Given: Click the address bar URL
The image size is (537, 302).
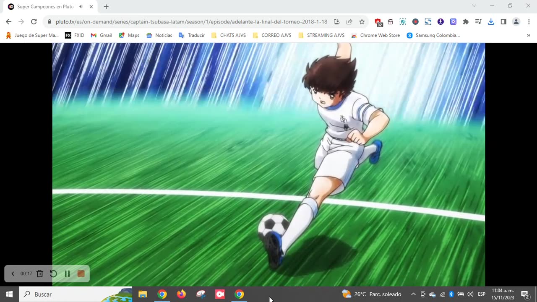Looking at the screenshot, I should click(191, 22).
